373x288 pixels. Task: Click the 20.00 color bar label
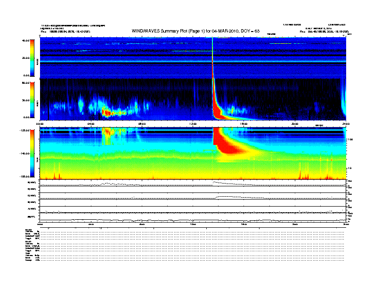(26, 58)
